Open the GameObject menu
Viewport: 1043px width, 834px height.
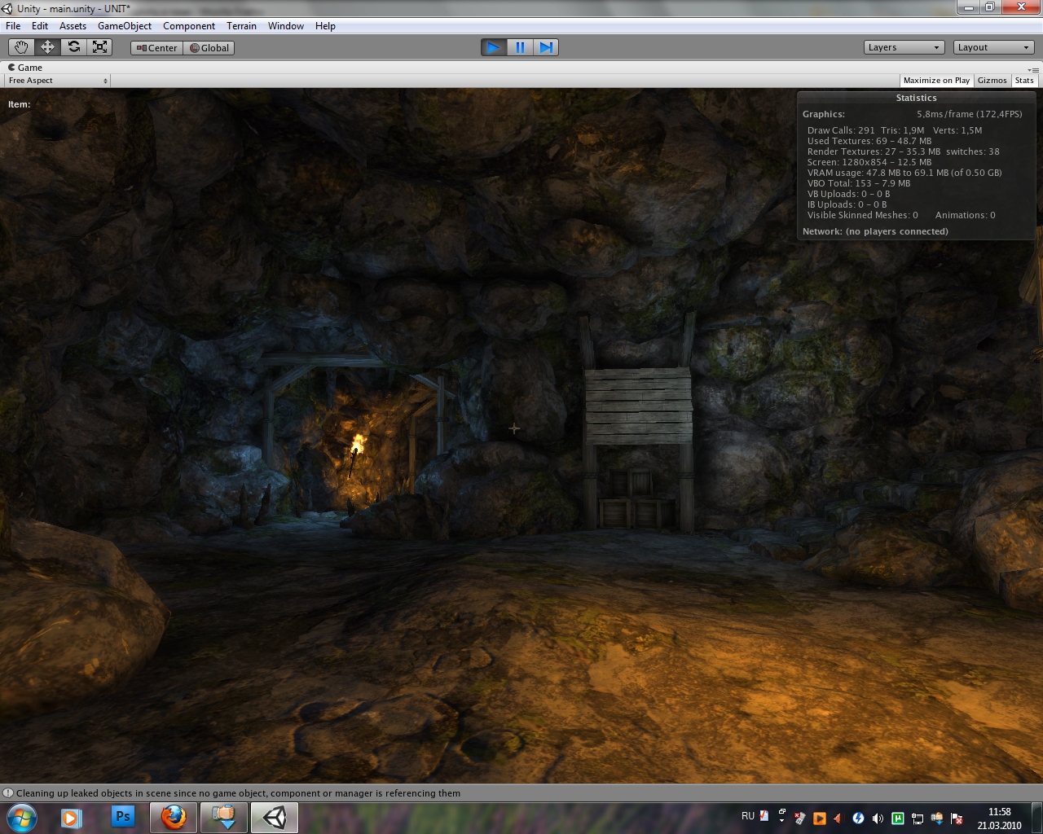124,26
